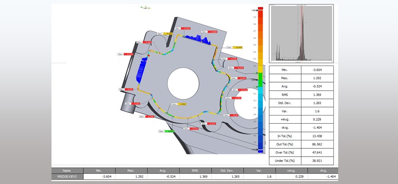Click the Name column header
398x184 pixels.
pyautogui.click(x=67, y=171)
